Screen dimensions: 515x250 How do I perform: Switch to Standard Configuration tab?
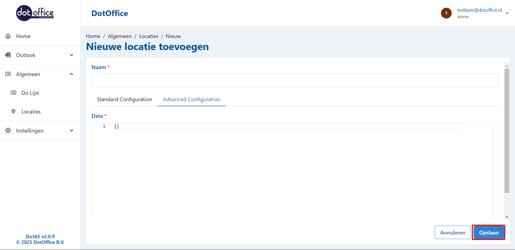(x=124, y=99)
